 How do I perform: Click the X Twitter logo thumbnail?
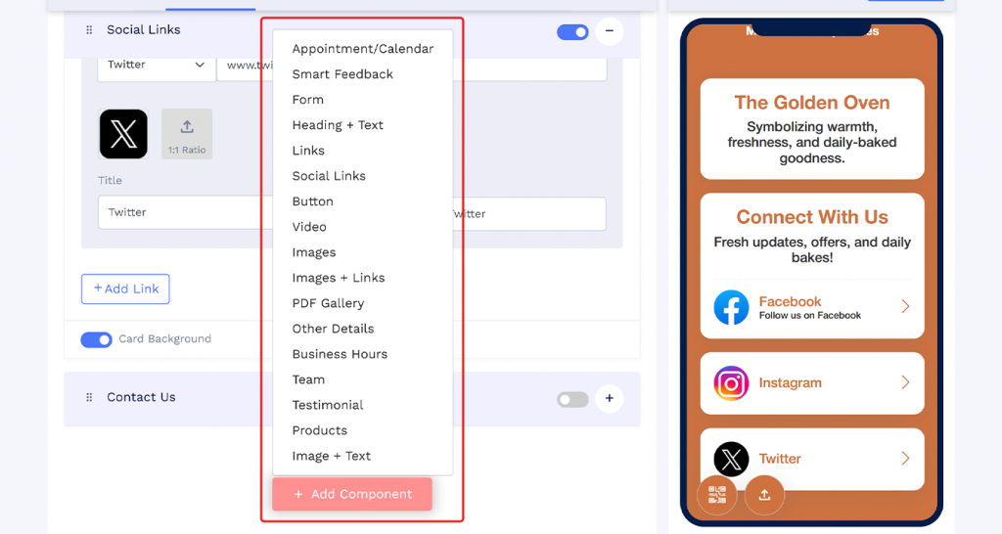pos(123,134)
